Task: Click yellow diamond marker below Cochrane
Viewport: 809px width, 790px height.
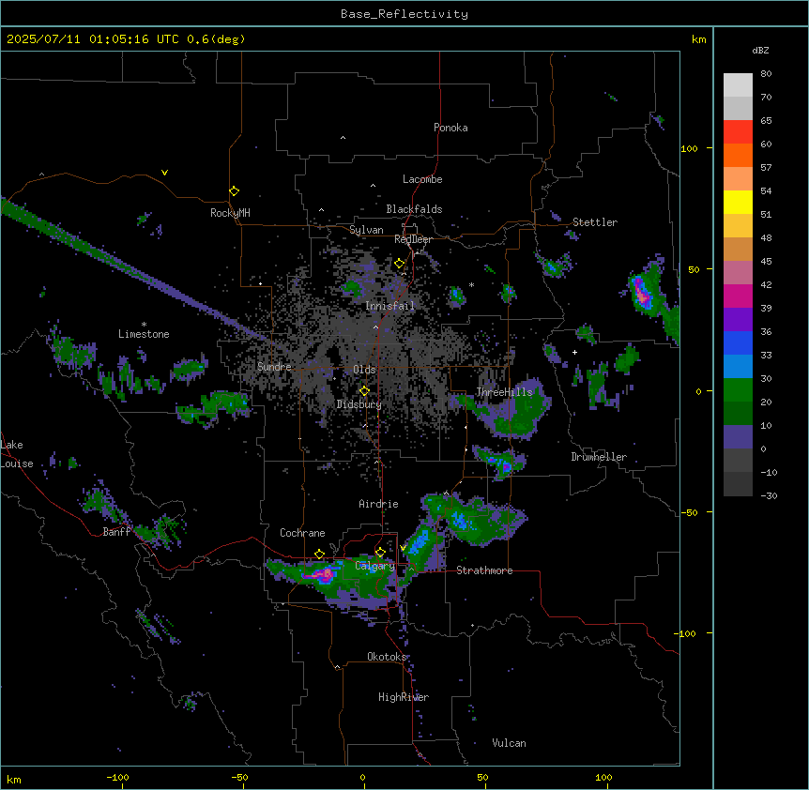Action: 319,555
